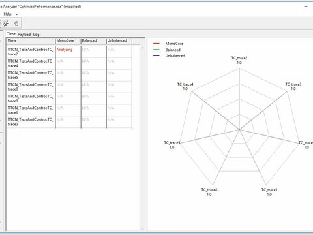Click the TC_trace1 radar chart axis label
Screen dimensions: 313x235
coord(269,192)
